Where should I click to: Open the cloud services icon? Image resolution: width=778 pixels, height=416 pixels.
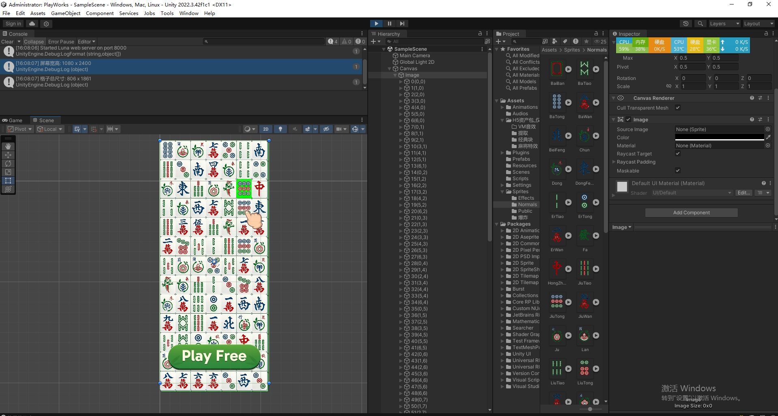pos(32,24)
